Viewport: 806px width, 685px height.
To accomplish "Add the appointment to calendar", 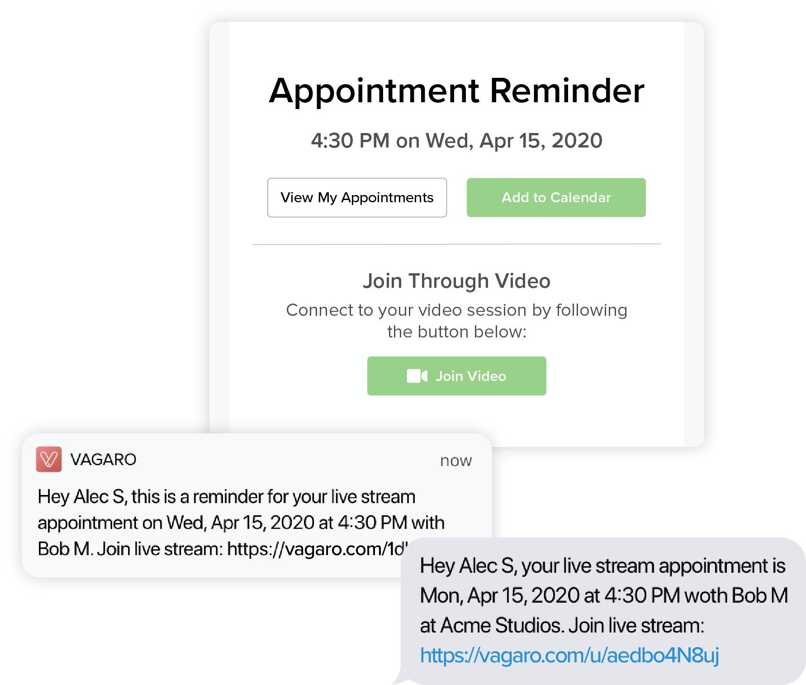I will pyautogui.click(x=556, y=198).
